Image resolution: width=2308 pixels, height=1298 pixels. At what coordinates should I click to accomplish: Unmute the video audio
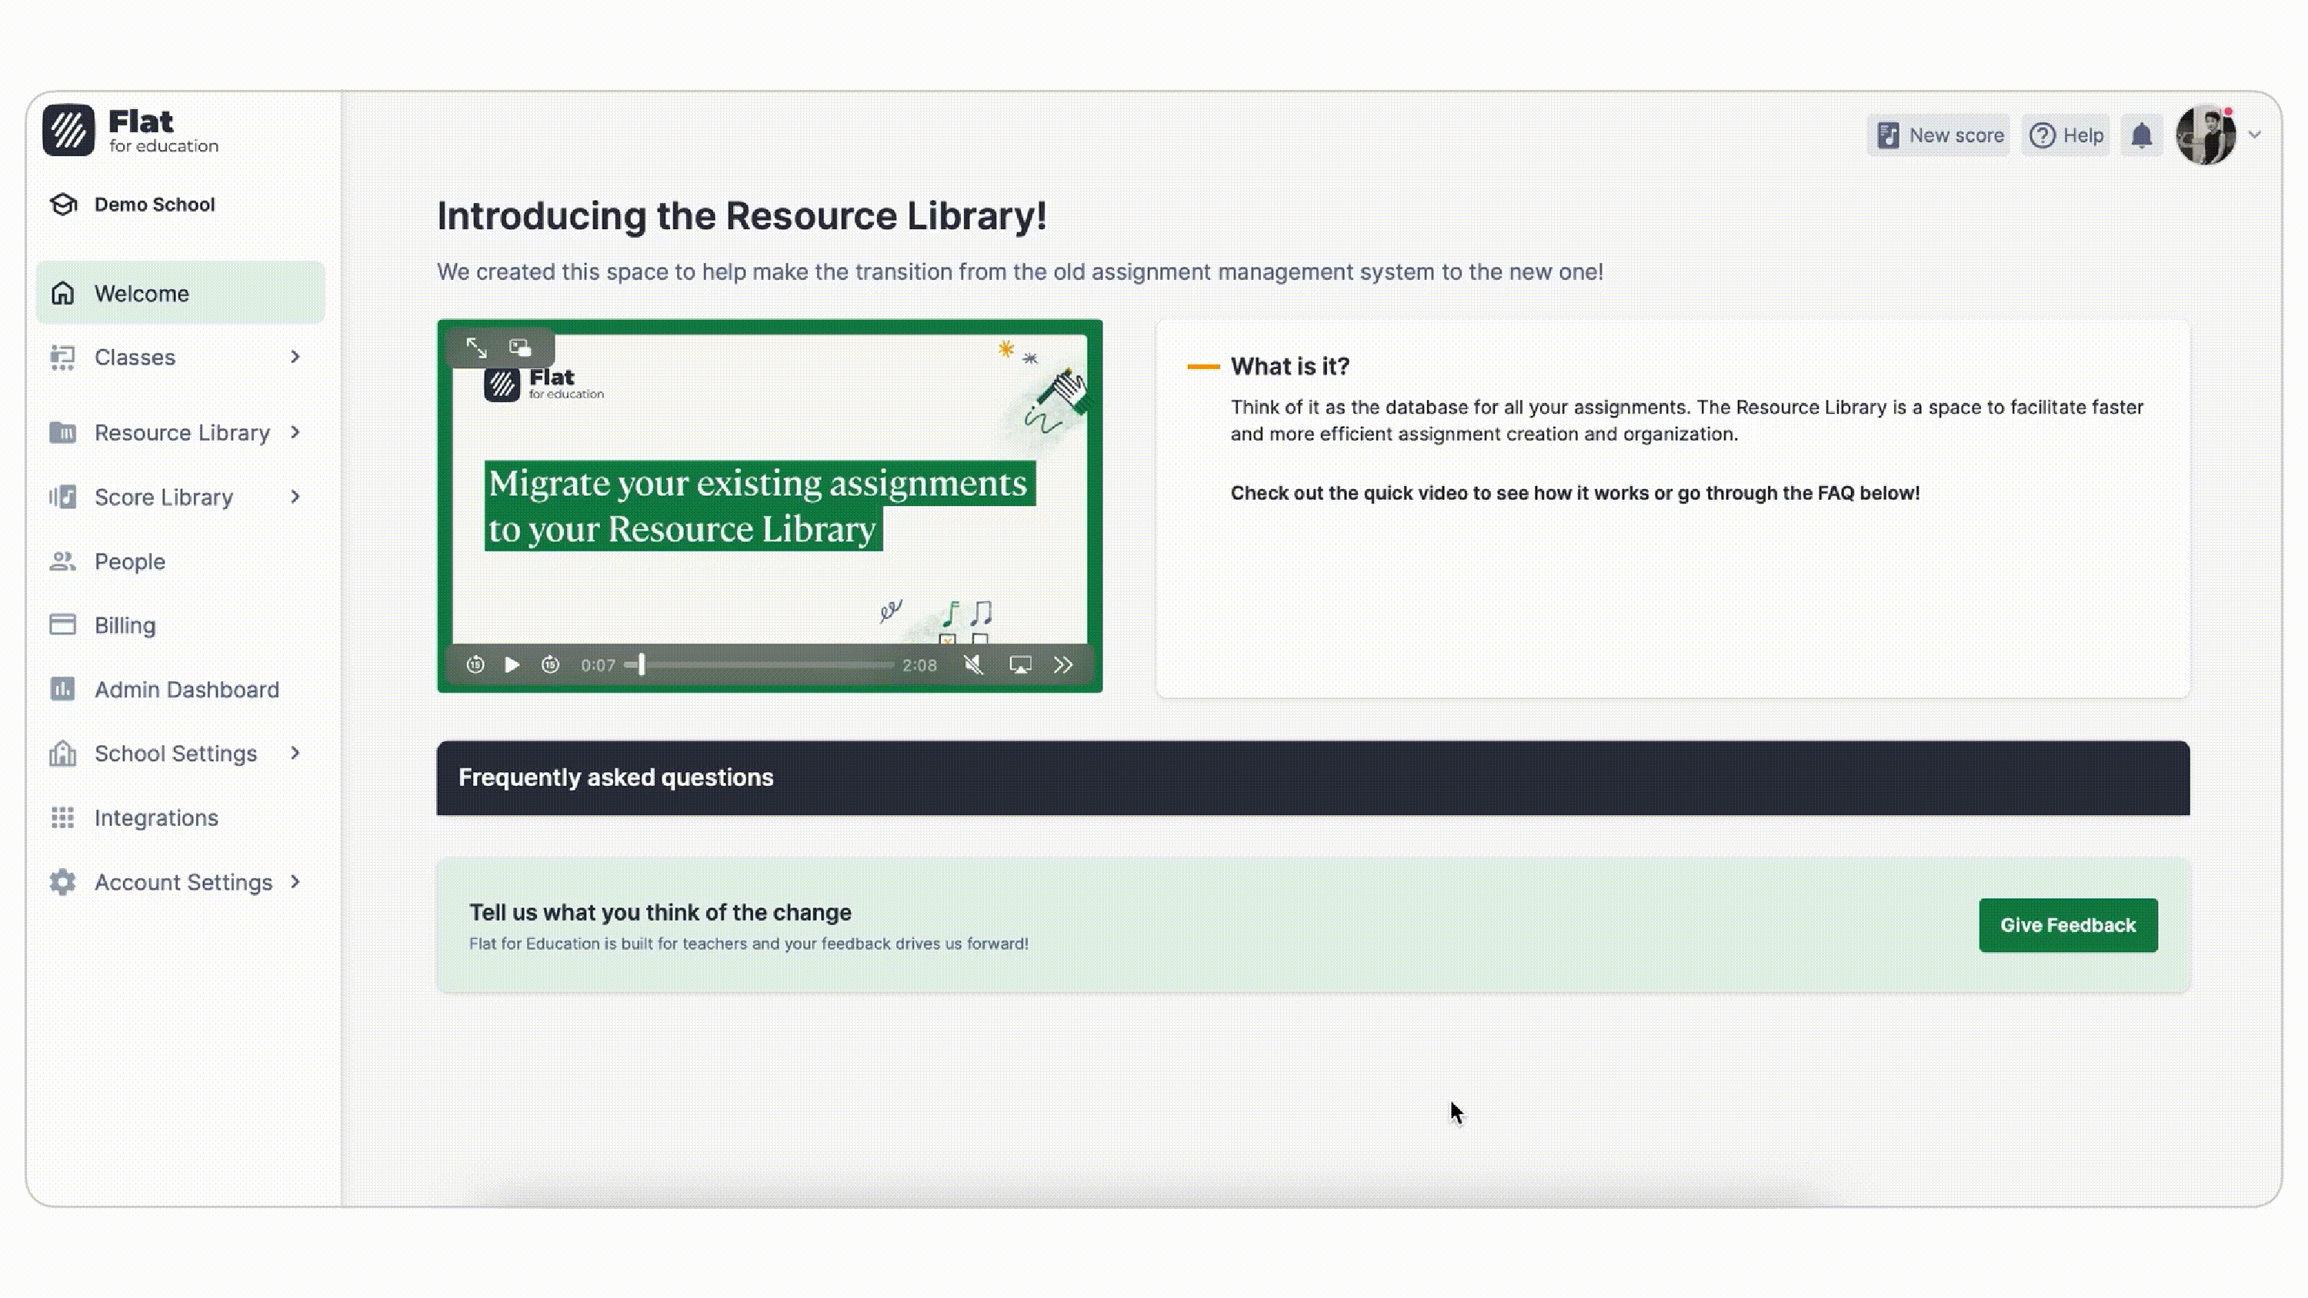click(x=974, y=664)
